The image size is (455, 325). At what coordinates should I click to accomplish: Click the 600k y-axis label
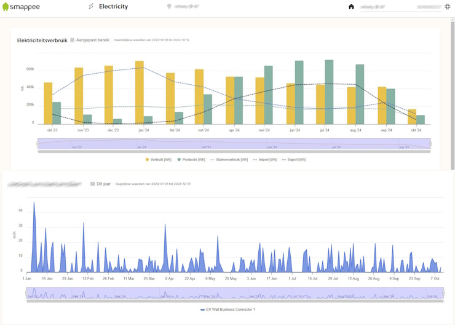click(x=30, y=69)
